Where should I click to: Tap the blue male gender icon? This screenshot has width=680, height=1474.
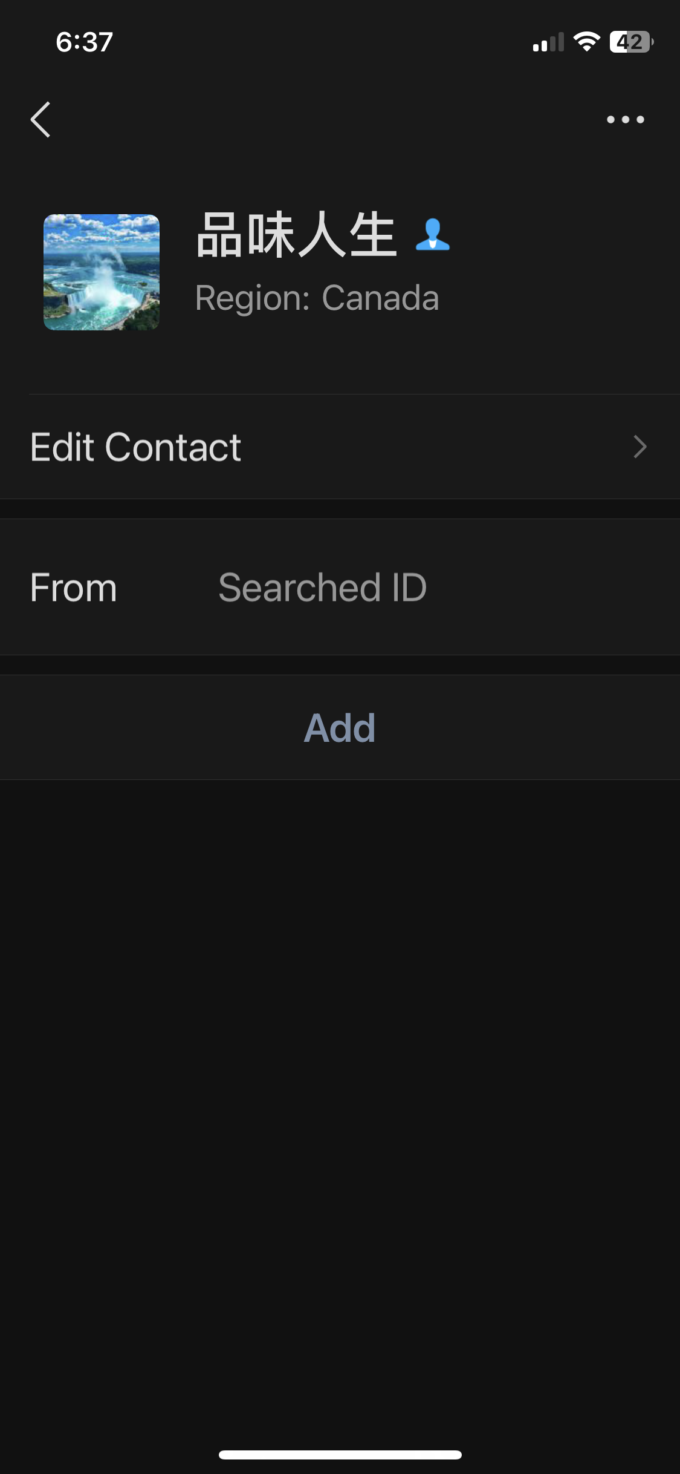click(x=433, y=235)
